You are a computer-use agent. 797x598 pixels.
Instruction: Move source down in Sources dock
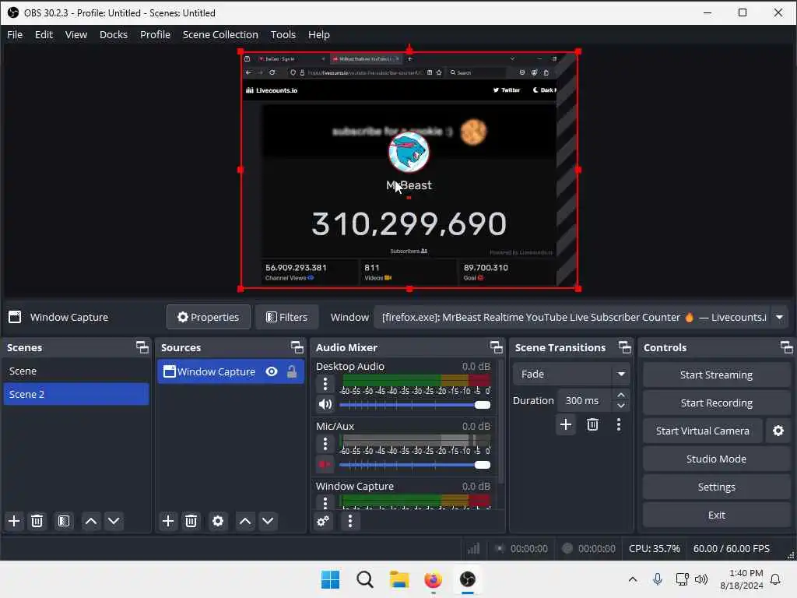coord(268,521)
